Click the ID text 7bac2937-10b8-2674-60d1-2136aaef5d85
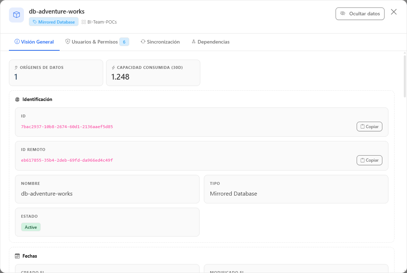This screenshot has width=407, height=273. point(67,127)
